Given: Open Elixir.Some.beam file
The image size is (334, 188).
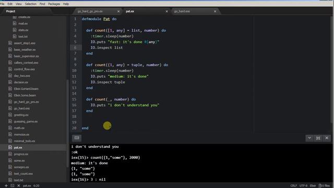Looking at the screenshot, I should 25,95.
